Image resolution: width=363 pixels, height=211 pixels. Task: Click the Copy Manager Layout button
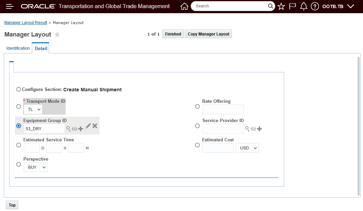click(208, 34)
